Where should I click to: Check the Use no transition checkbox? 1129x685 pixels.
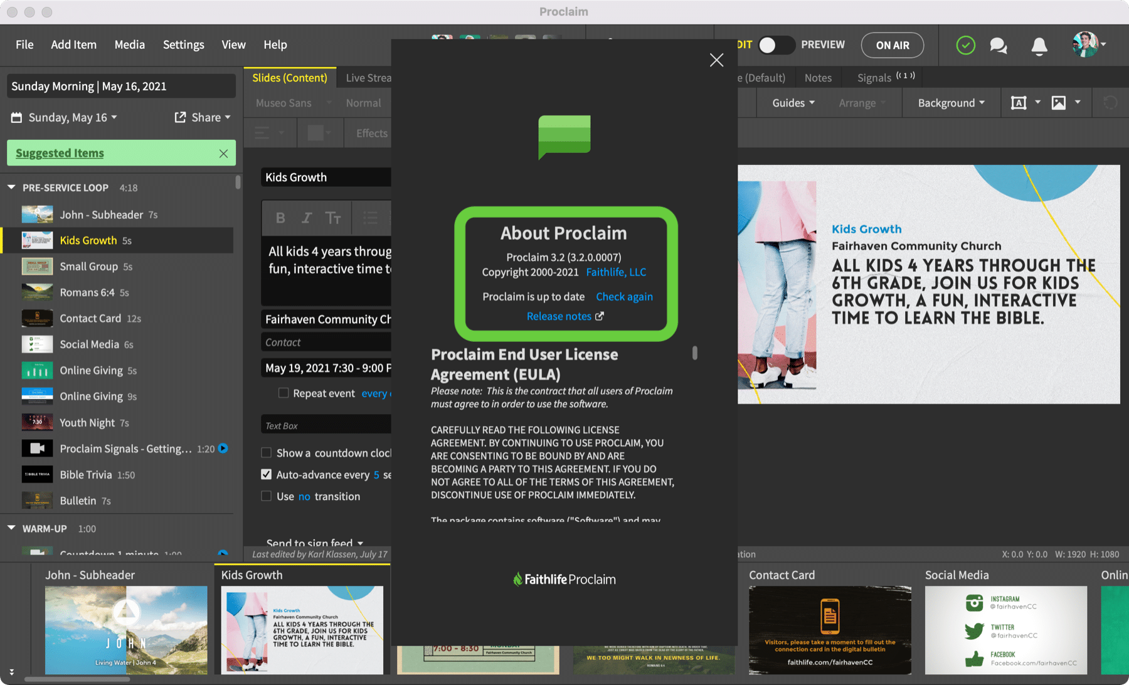tap(266, 496)
